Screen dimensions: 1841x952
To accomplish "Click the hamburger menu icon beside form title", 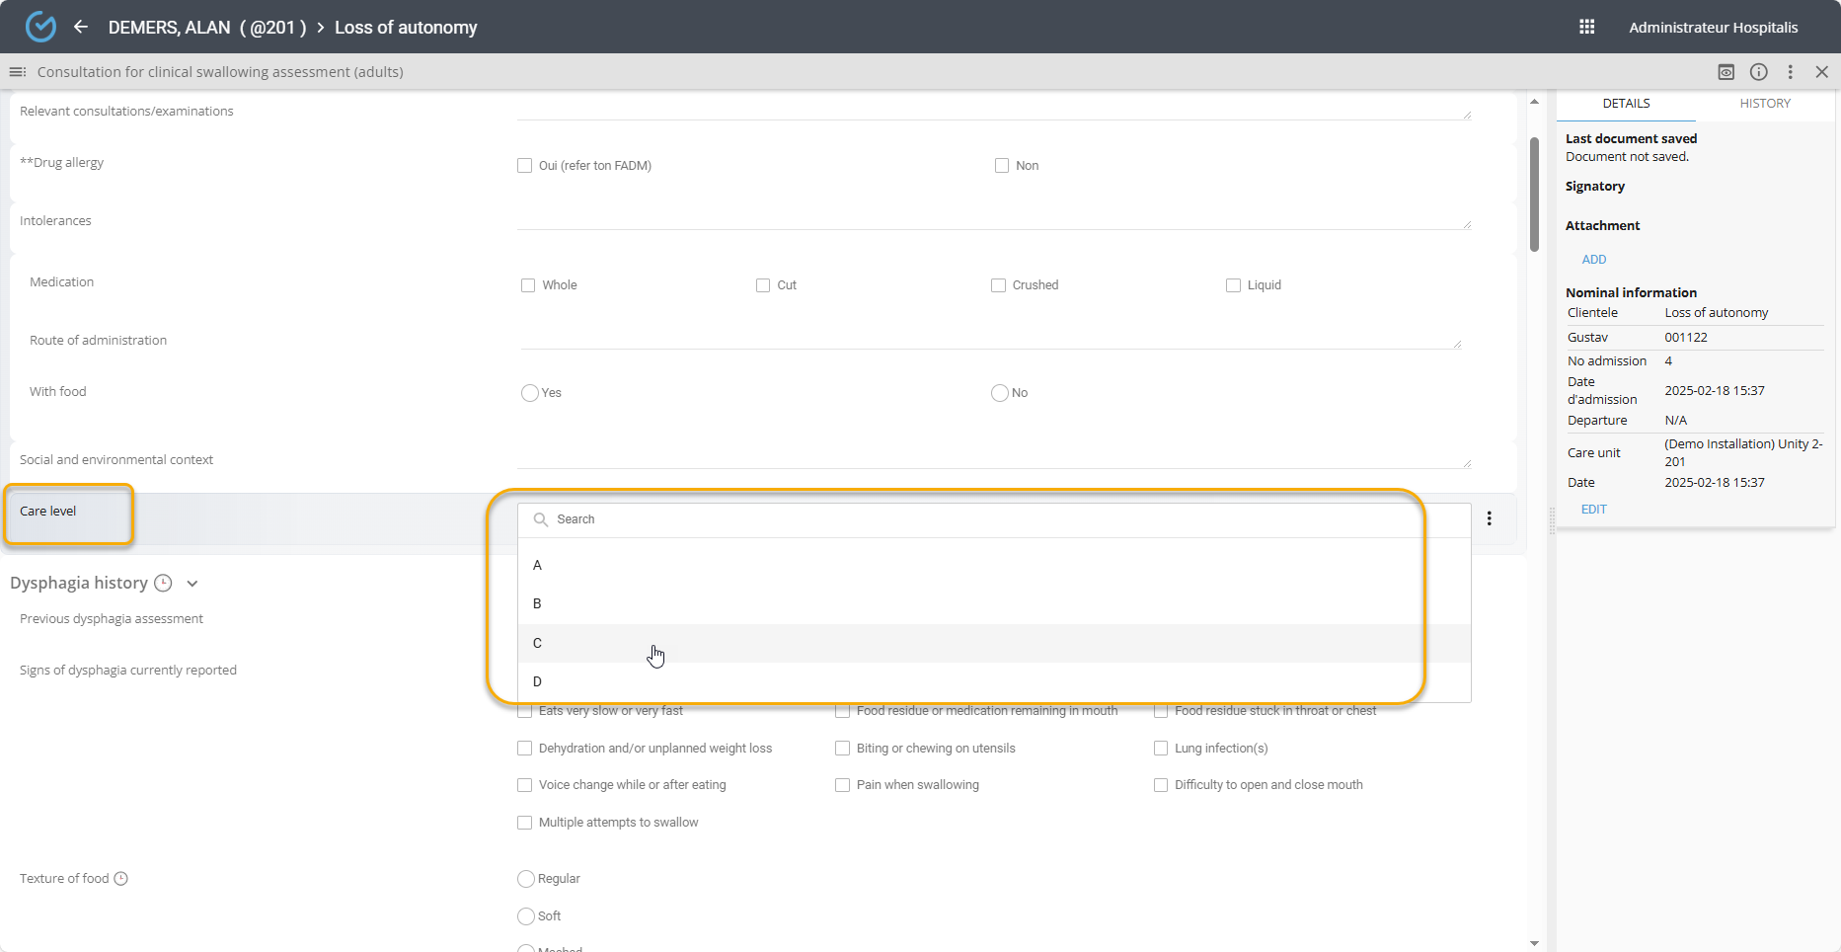I will (17, 72).
